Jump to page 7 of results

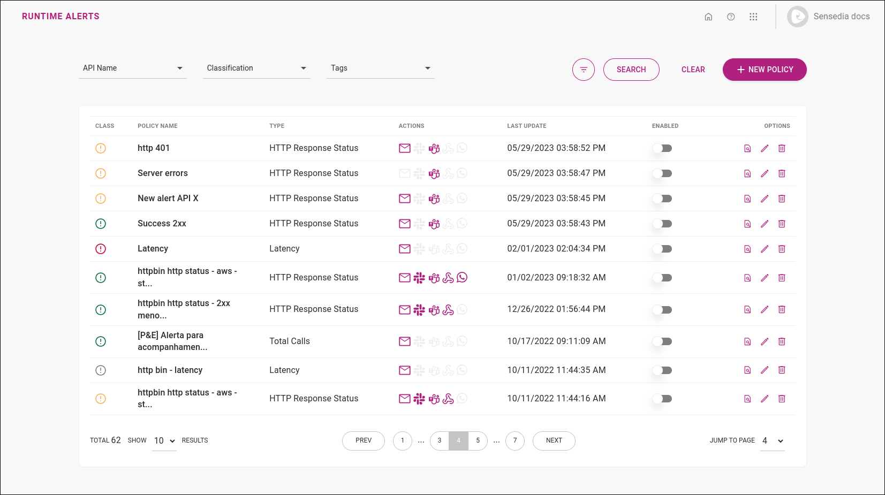click(515, 440)
